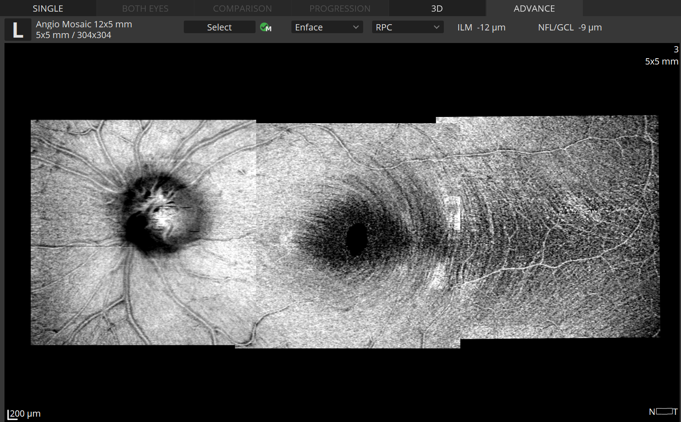
Task: Click the Angio Mosaic 12x5 mm scan label
Action: click(84, 24)
